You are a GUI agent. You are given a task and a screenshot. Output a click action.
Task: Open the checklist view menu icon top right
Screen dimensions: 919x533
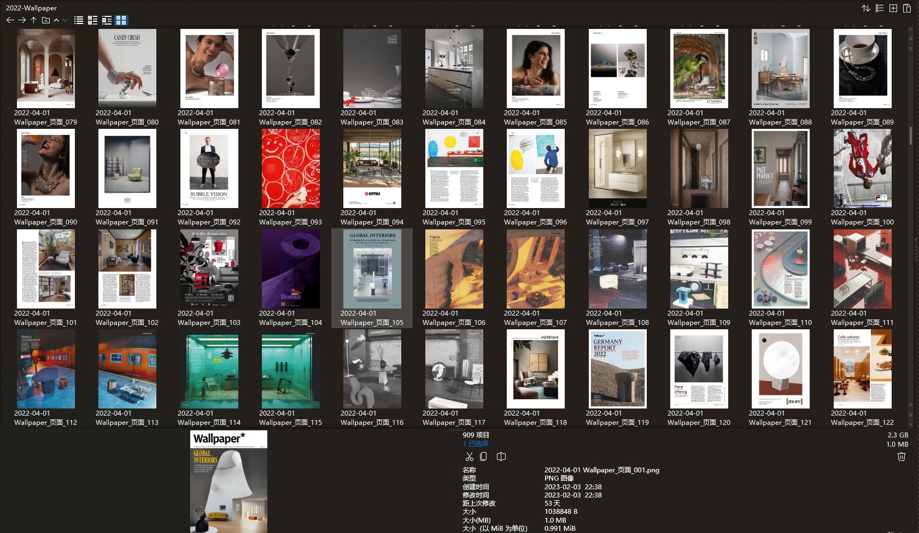coord(879,8)
